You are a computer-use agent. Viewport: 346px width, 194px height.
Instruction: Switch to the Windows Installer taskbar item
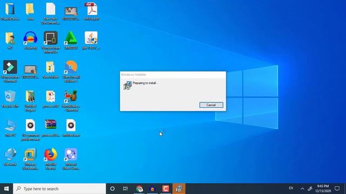point(179,189)
